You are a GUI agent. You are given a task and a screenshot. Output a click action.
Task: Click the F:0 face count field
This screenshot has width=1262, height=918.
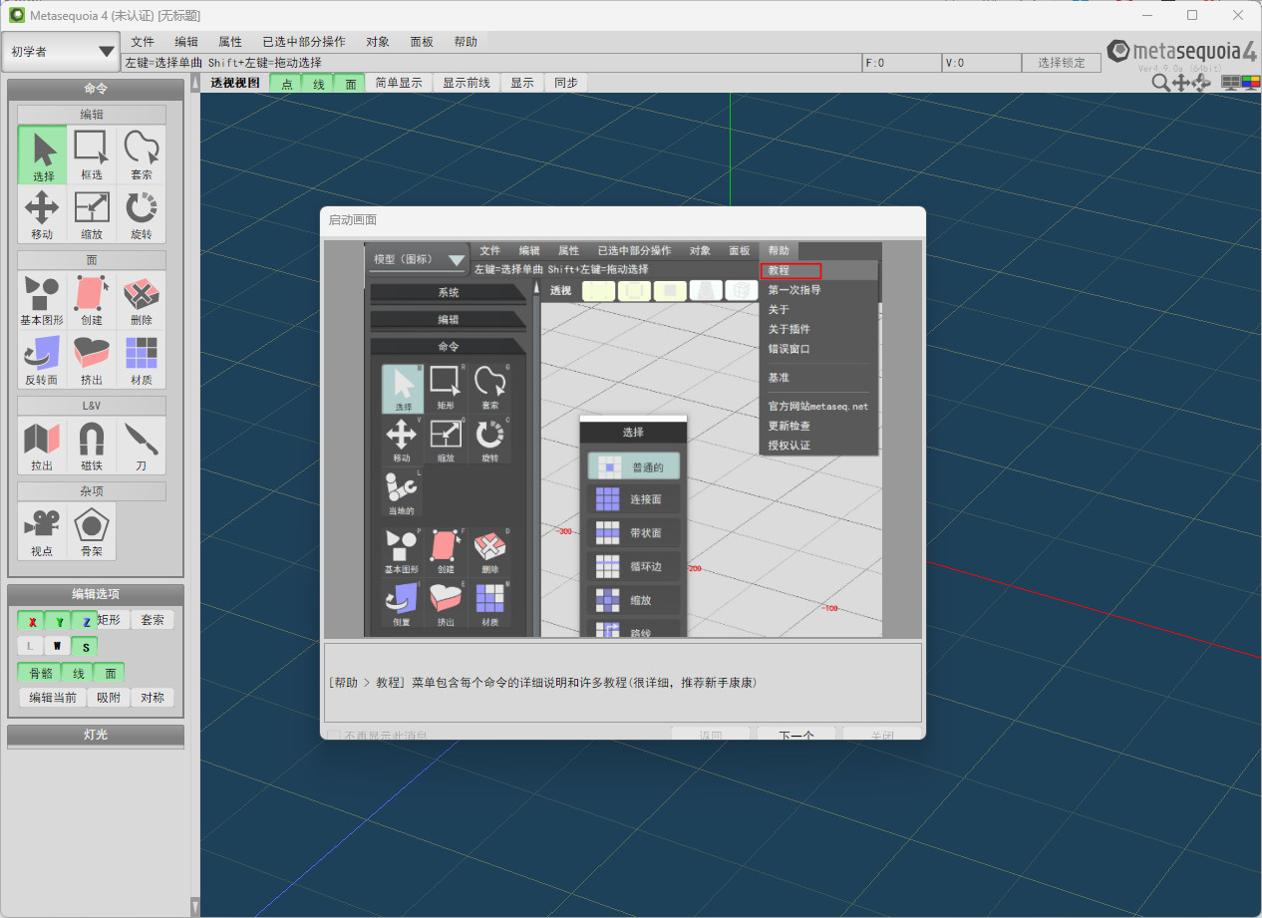pos(901,63)
